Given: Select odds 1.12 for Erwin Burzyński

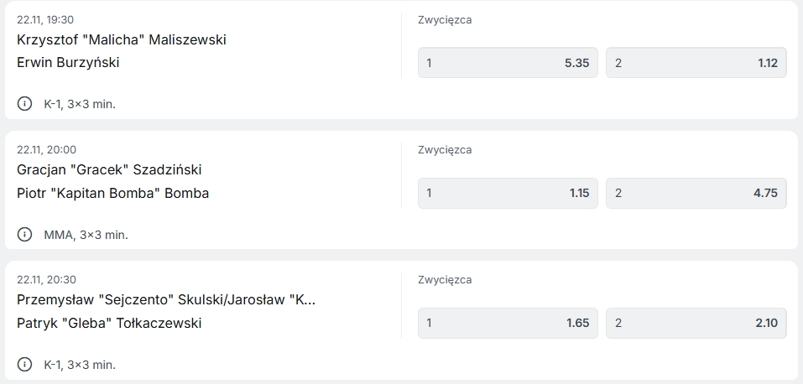Looking at the screenshot, I should pos(696,62).
